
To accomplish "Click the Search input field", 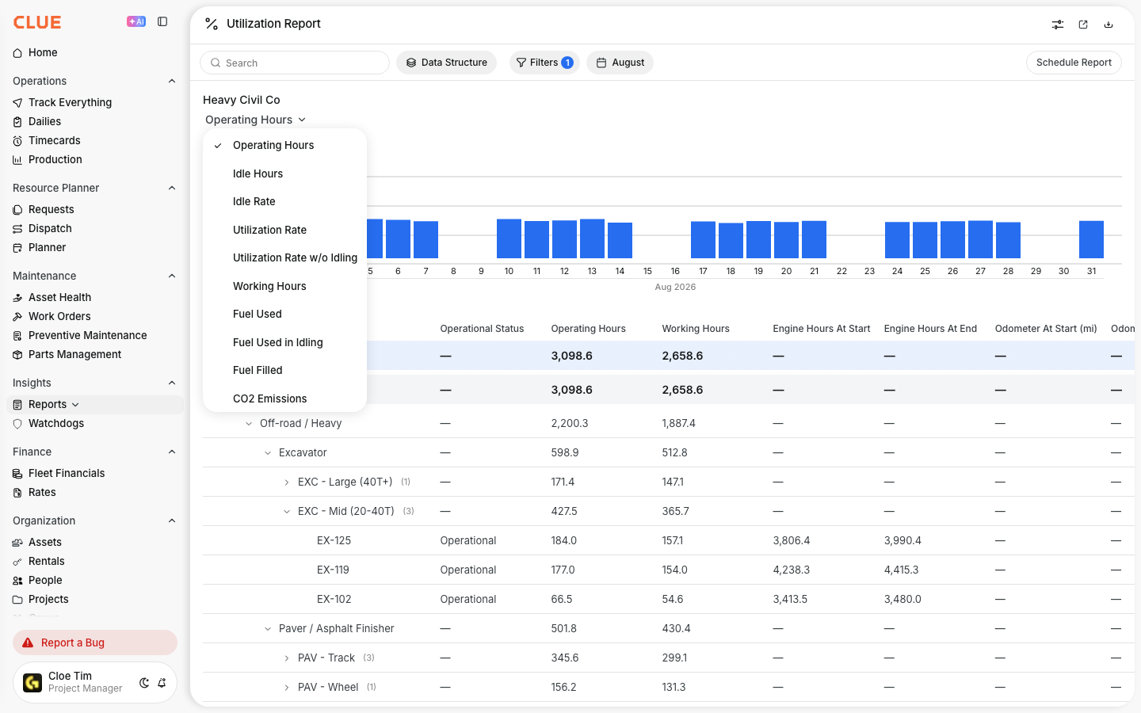I will (x=295, y=63).
